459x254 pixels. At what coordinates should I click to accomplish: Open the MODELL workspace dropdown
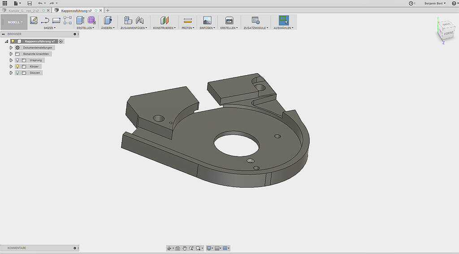(x=15, y=22)
